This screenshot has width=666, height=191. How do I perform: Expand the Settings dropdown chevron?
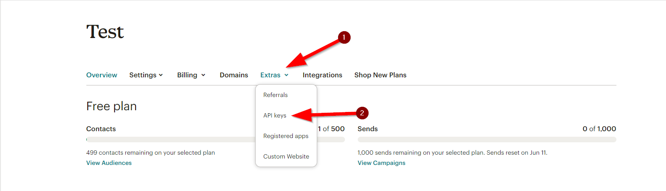coord(161,75)
